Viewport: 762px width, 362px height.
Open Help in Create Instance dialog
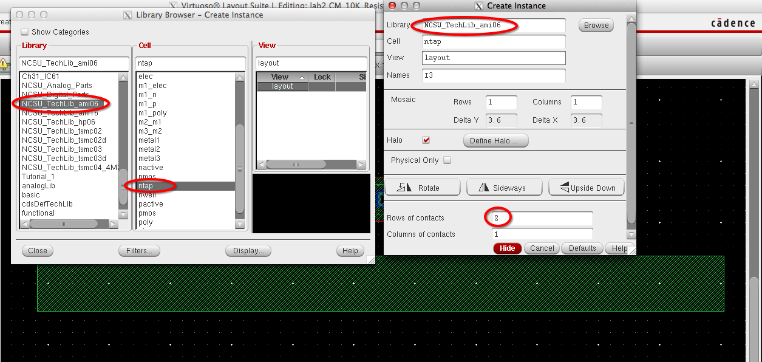point(619,248)
